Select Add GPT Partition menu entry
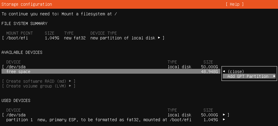The image size is (278, 126). pos(249,76)
